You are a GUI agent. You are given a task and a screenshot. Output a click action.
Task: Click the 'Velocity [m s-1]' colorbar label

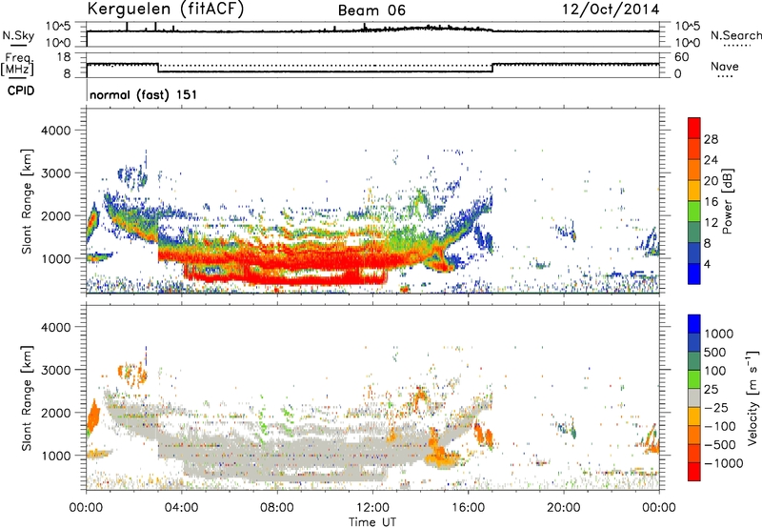[752, 397]
